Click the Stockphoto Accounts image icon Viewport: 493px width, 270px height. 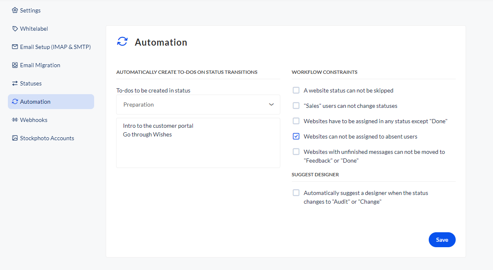tap(15, 138)
